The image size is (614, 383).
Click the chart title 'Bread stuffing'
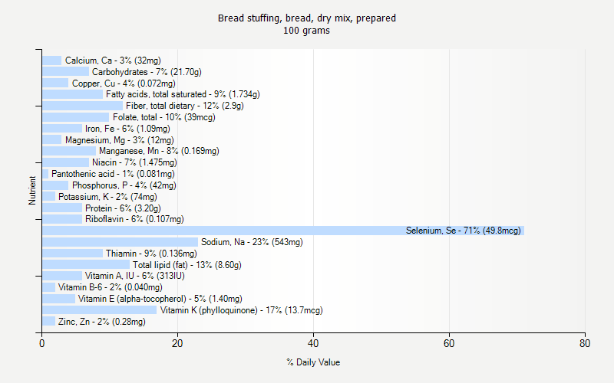point(307,18)
